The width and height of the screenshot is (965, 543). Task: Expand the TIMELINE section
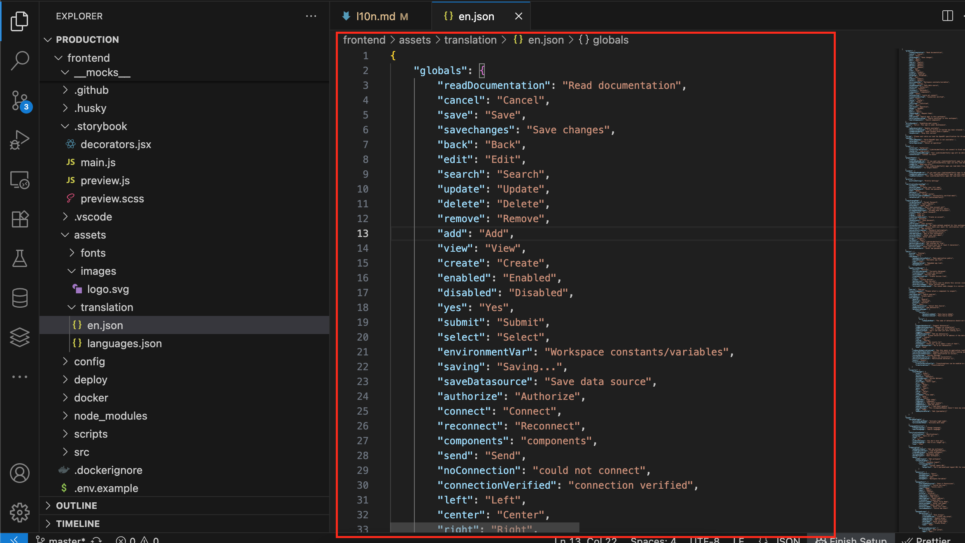pos(78,524)
